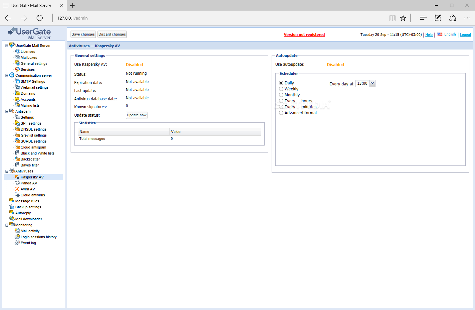This screenshot has height=310, width=475.
Task: Collapse the Antiviruses tree node
Action: coord(7,171)
